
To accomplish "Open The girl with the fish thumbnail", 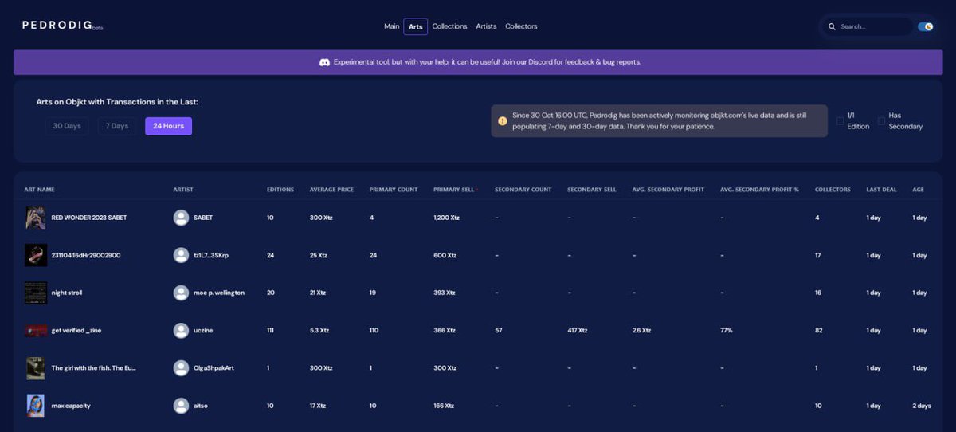I will pos(35,368).
